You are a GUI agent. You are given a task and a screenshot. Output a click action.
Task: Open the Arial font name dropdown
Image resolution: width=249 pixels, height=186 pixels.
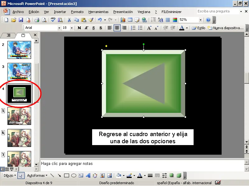[x=59, y=28]
